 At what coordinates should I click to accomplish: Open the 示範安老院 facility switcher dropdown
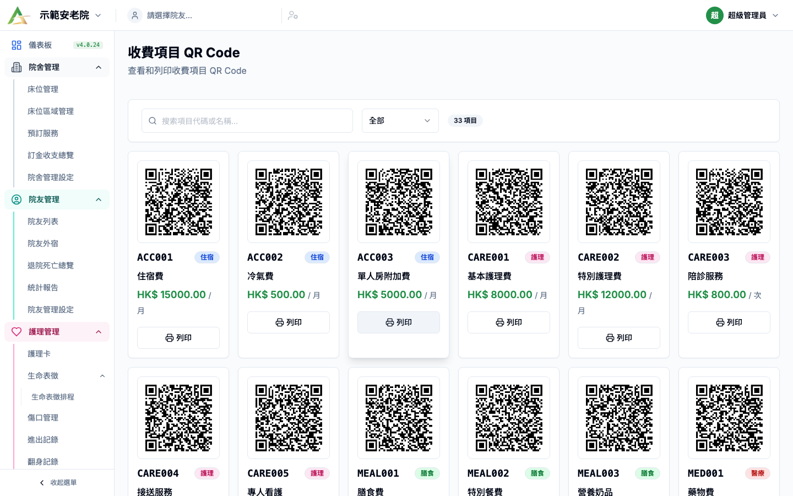tap(70, 15)
